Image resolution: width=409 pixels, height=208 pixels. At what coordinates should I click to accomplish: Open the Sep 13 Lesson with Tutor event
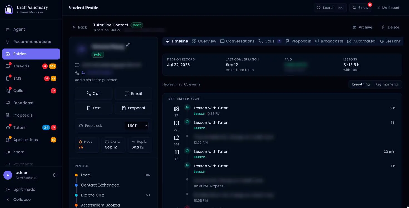[x=290, y=125]
